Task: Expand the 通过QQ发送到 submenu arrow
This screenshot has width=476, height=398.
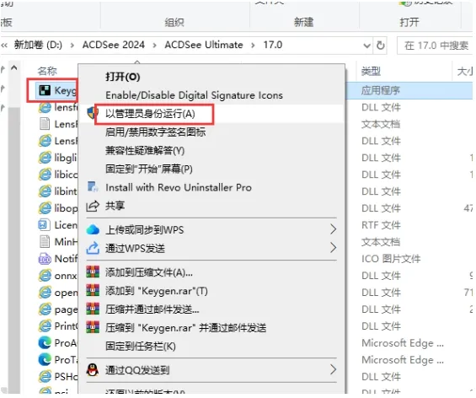Action: pyautogui.click(x=333, y=369)
